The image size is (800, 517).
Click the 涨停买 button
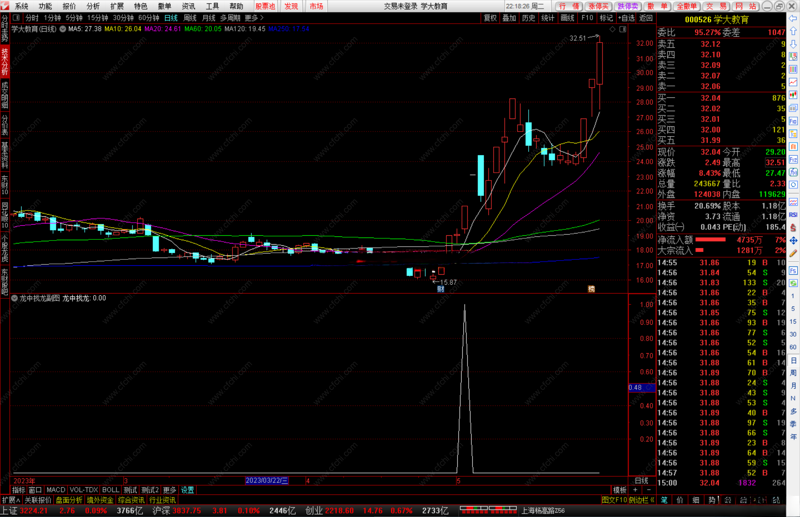point(598,6)
